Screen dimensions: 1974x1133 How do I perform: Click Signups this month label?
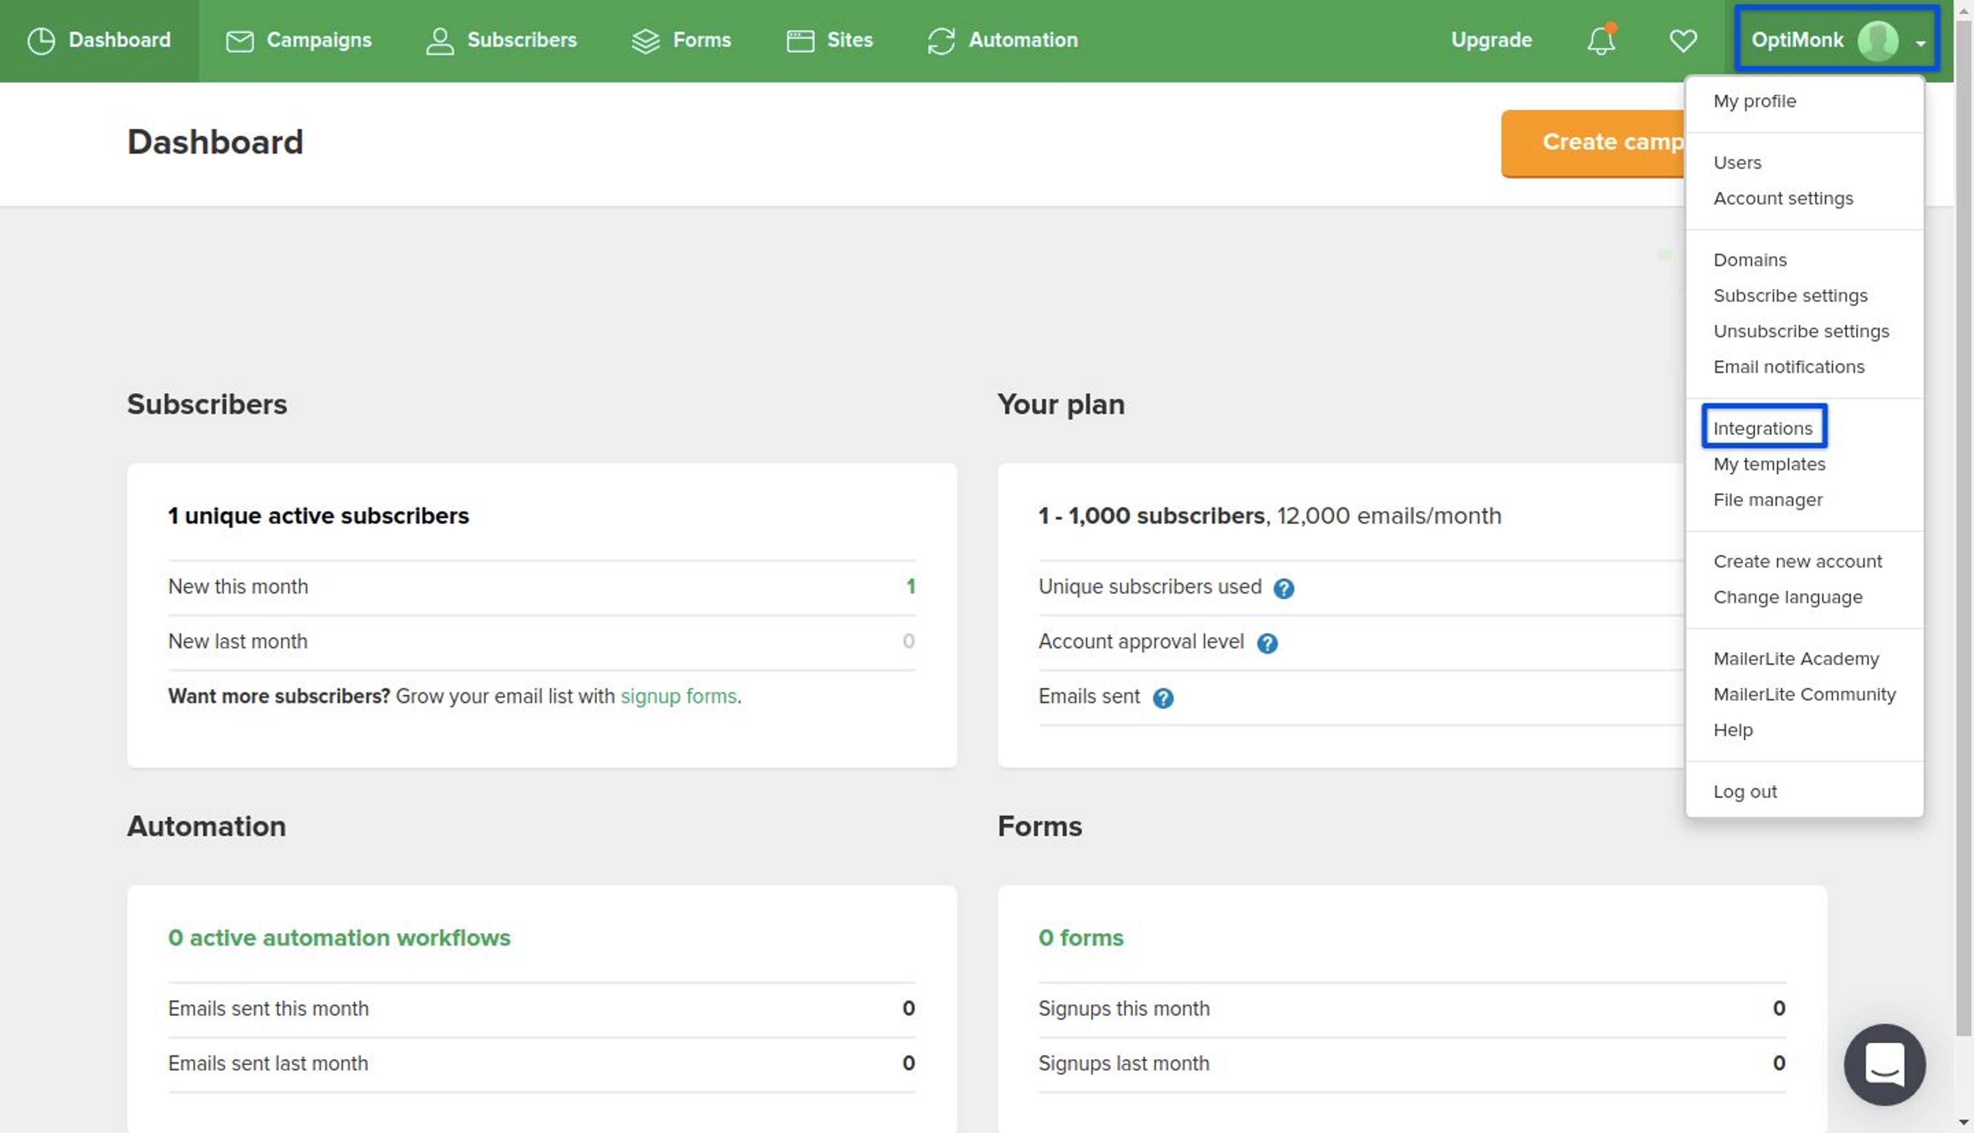tap(1124, 1009)
